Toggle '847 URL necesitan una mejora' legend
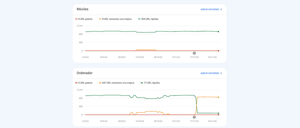This screenshot has width=300, height=128. click(x=117, y=83)
